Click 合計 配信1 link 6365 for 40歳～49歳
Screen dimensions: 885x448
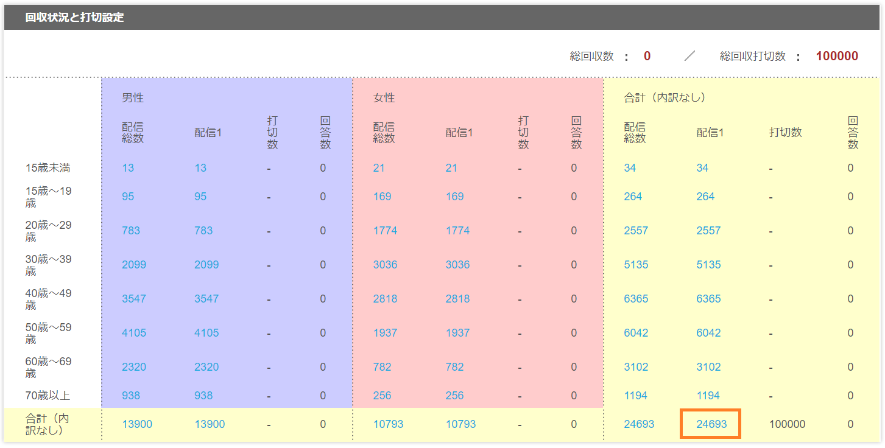(x=708, y=299)
